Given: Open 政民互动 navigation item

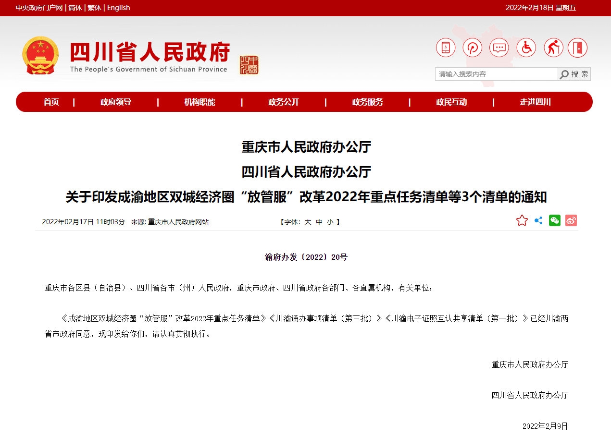Looking at the screenshot, I should [451, 102].
